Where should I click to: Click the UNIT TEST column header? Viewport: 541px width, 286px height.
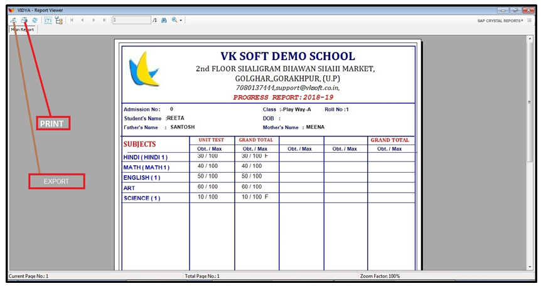tap(211, 140)
